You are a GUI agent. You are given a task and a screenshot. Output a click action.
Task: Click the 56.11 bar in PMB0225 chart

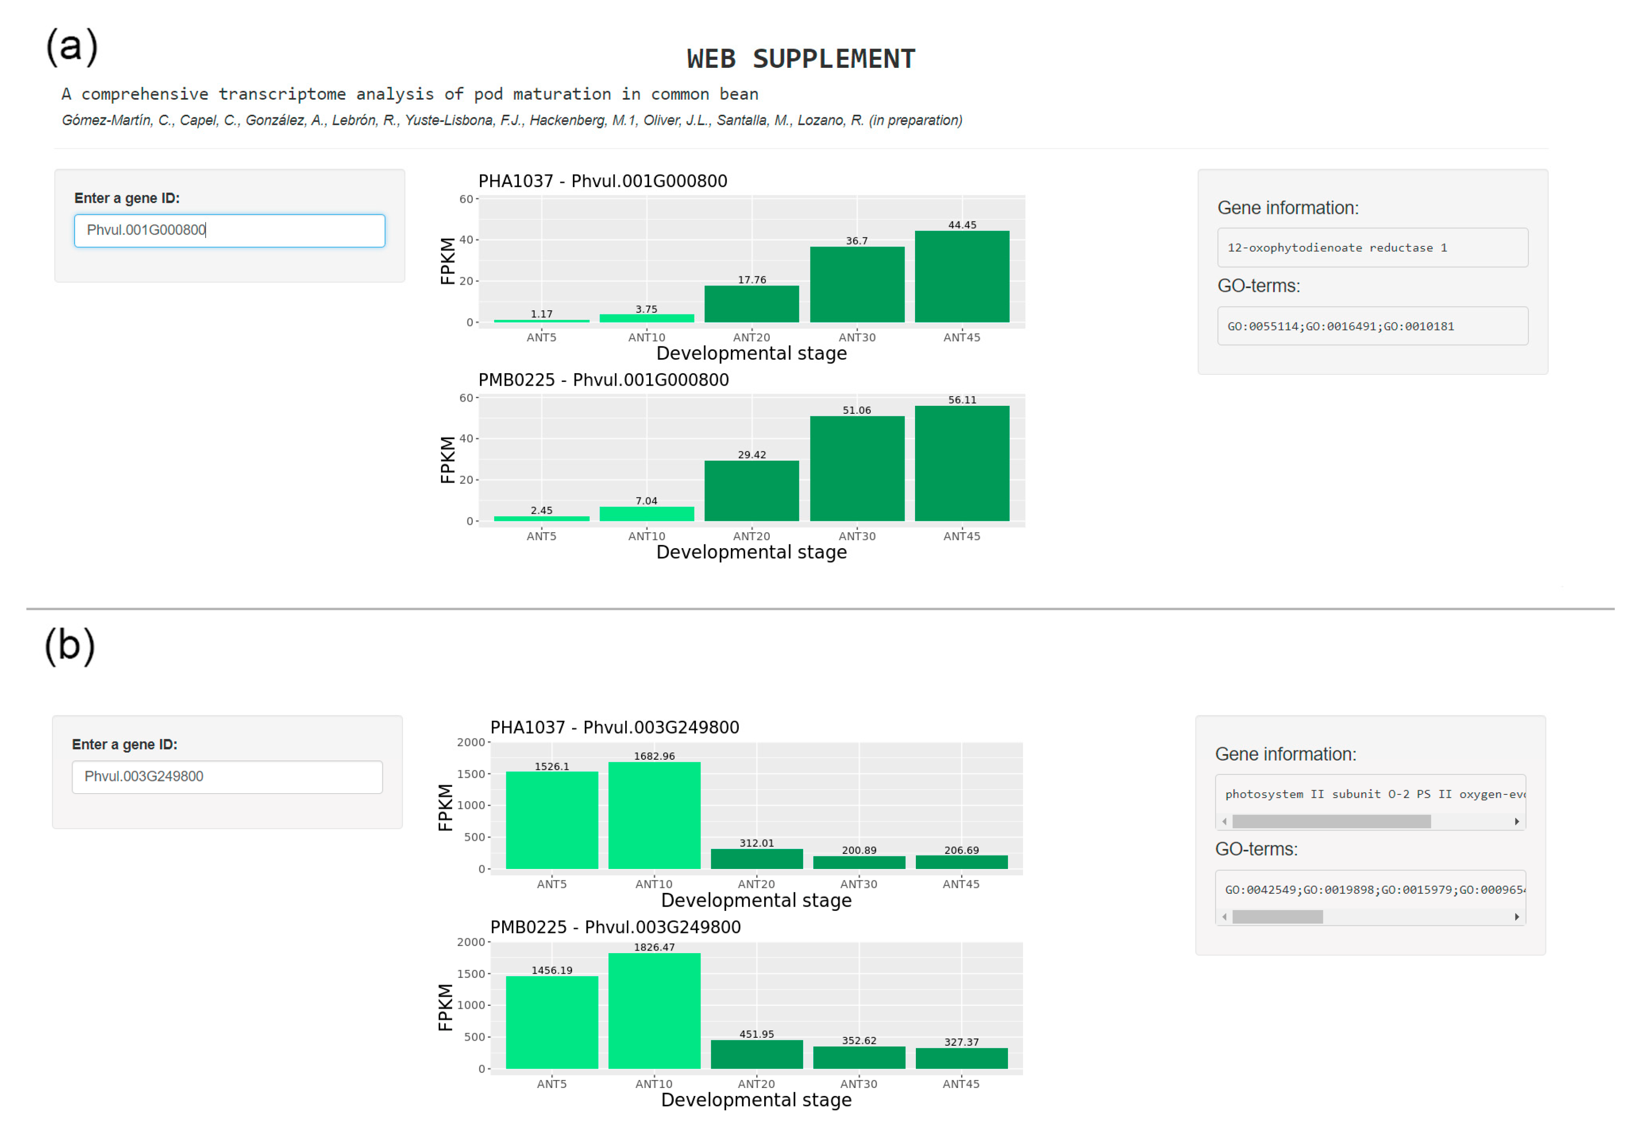tap(961, 464)
